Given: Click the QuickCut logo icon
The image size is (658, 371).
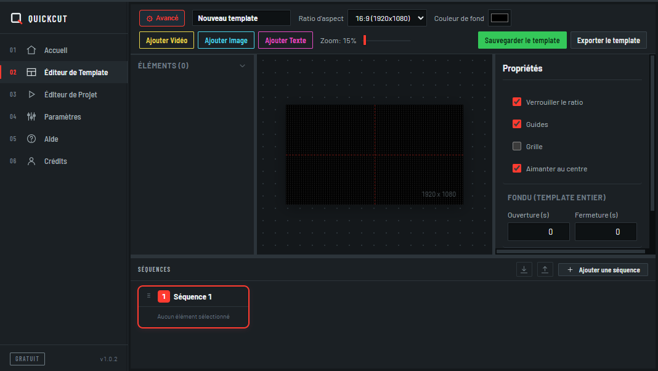Looking at the screenshot, I should 17,18.
